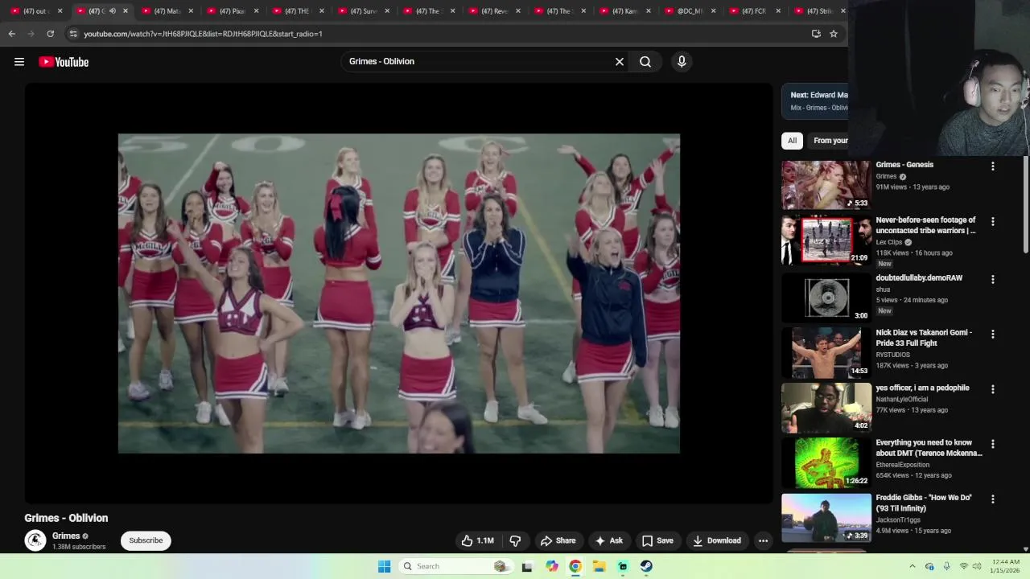Open the YouTube guide hamburger menu
The width and height of the screenshot is (1030, 579).
click(19, 62)
